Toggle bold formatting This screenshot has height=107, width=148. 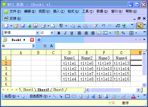pyautogui.click(x=59, y=33)
